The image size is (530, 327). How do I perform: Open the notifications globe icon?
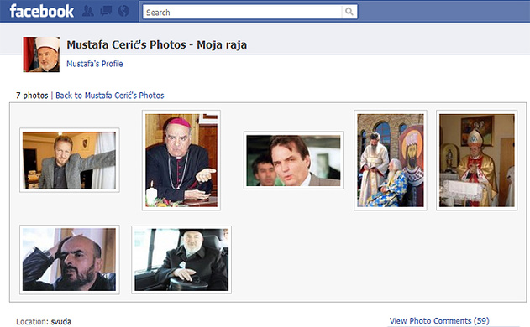123,11
